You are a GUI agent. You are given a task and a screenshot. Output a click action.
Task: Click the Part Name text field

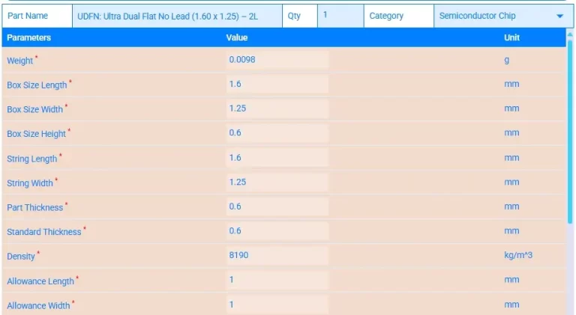coord(178,16)
